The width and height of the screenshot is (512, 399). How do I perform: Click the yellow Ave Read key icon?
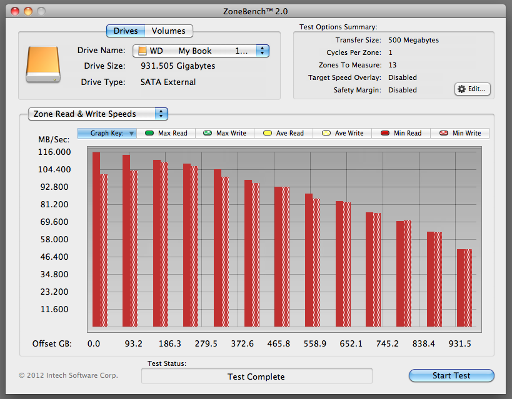pyautogui.click(x=268, y=133)
